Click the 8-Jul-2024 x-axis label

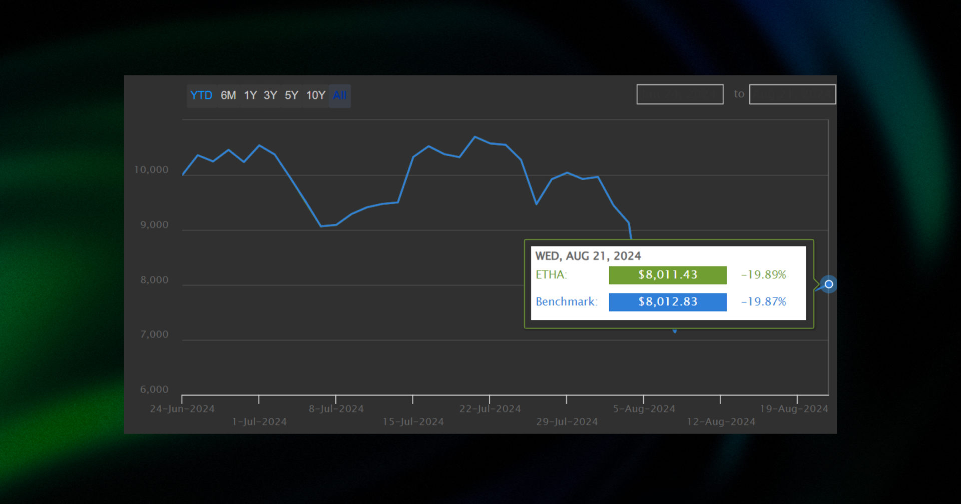point(336,409)
